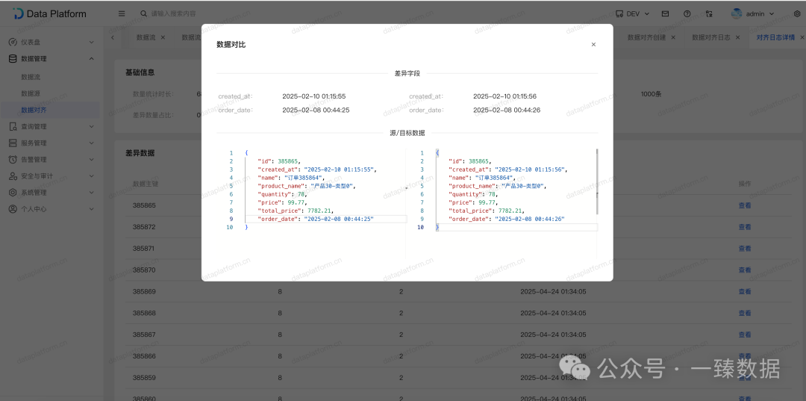
Task: Click the 安全与审计 sidebar icon
Action: (13, 175)
